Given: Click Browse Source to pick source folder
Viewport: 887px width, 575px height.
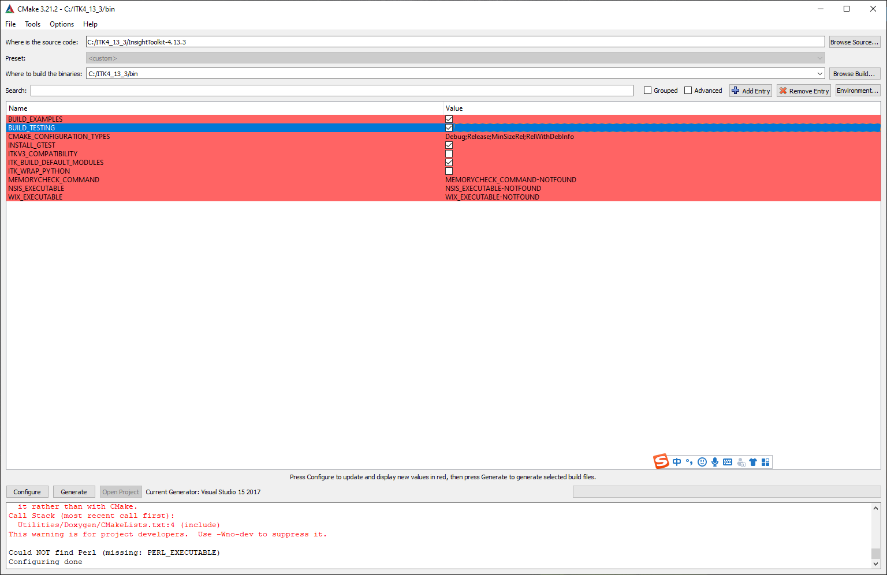Looking at the screenshot, I should 855,41.
